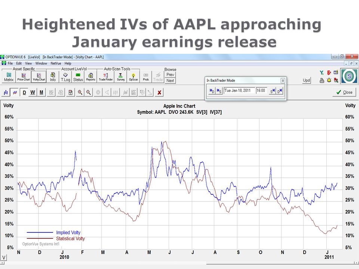Launch the Trade Finder tool

tap(106, 77)
